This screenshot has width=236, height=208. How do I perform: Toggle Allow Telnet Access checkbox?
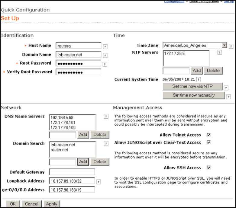coord(209,135)
